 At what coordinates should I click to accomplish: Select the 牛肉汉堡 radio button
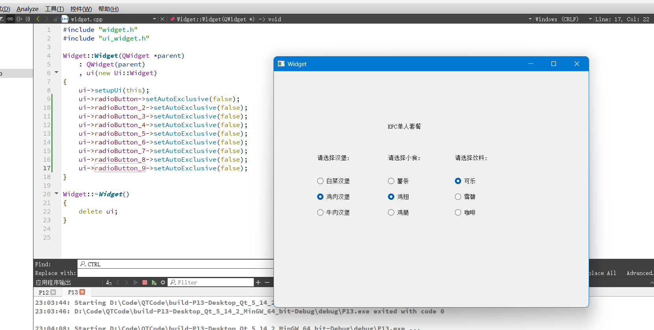(320, 212)
